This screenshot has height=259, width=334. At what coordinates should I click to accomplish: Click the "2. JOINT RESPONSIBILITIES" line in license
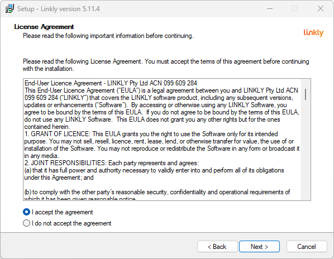[111, 163]
